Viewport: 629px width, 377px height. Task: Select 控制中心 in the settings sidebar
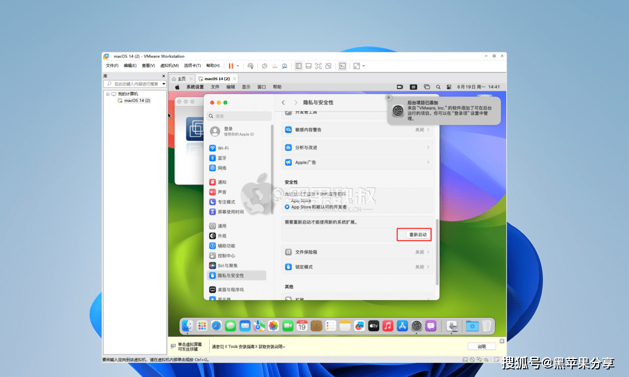click(x=236, y=255)
